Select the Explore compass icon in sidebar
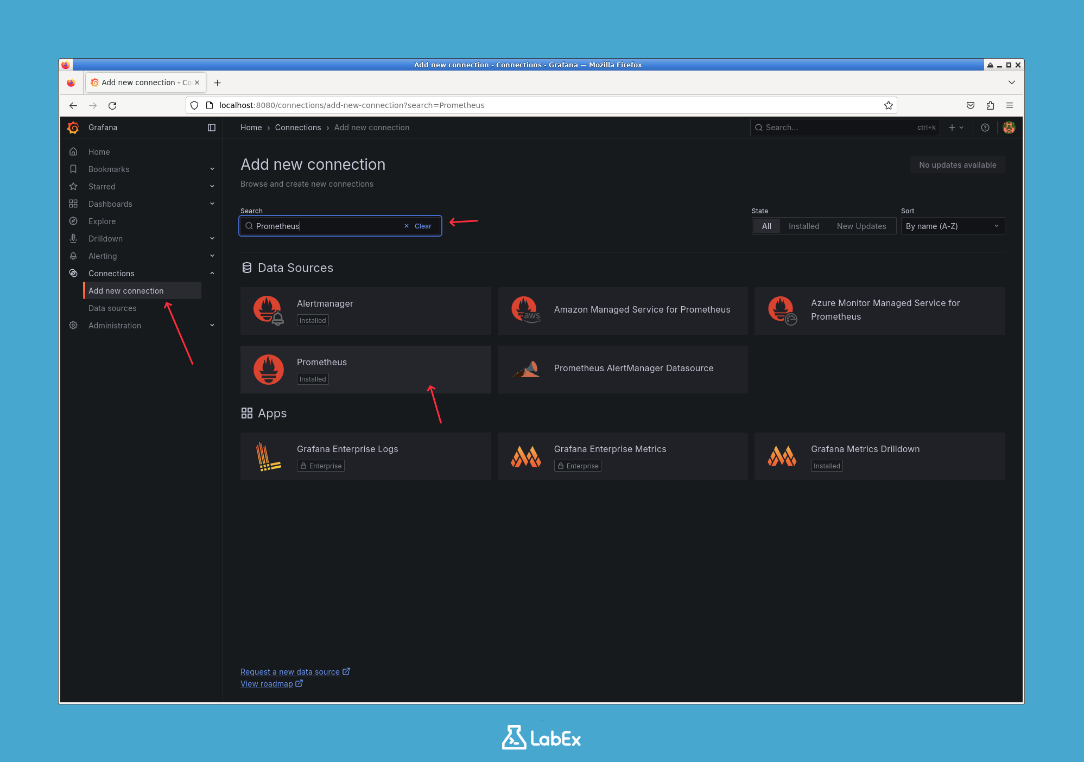 pyautogui.click(x=73, y=221)
